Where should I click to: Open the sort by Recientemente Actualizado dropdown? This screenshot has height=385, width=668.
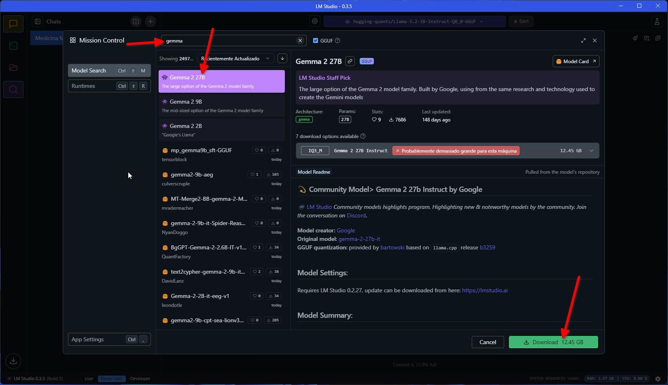point(235,59)
